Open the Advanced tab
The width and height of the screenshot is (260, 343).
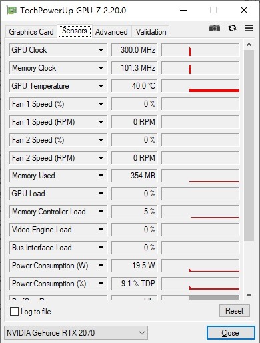111,32
